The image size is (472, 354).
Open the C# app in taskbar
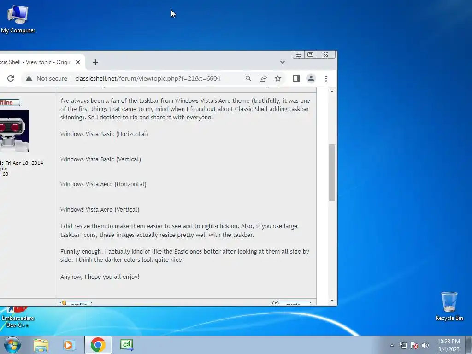(x=126, y=345)
